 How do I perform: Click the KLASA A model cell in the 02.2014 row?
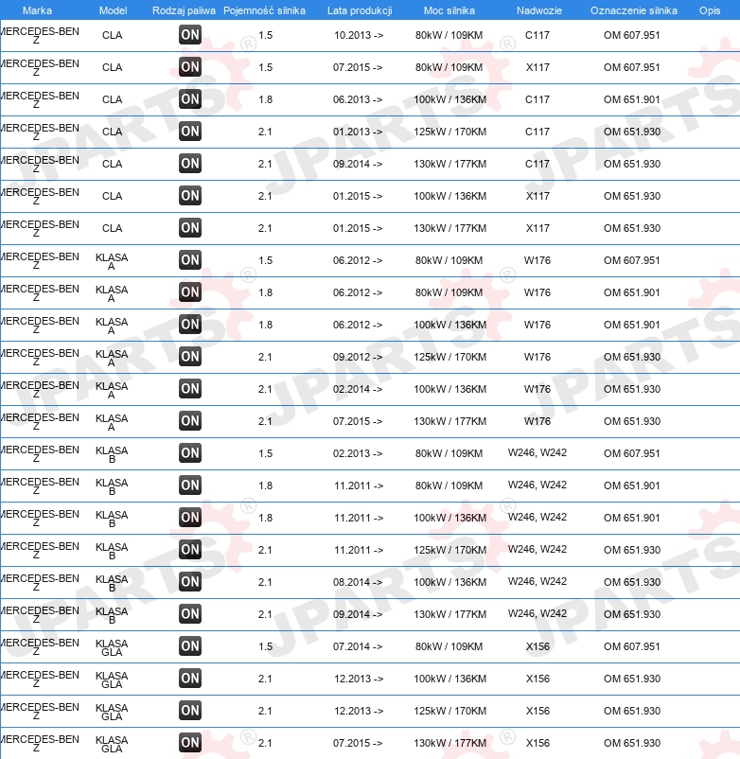[x=112, y=390]
